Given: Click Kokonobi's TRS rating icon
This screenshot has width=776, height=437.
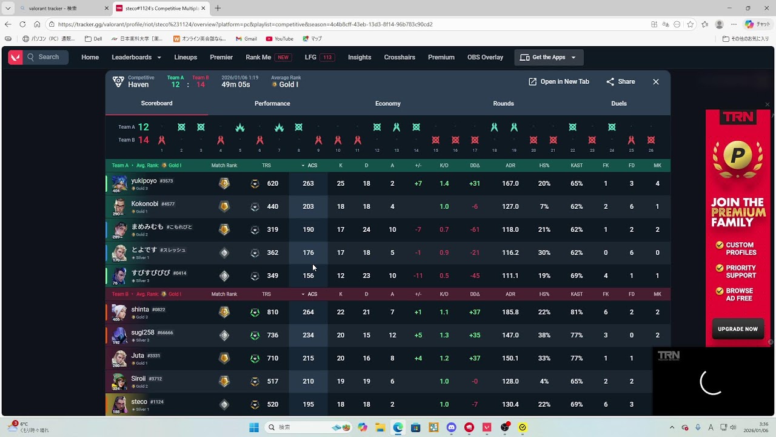Looking at the screenshot, I should (x=255, y=206).
